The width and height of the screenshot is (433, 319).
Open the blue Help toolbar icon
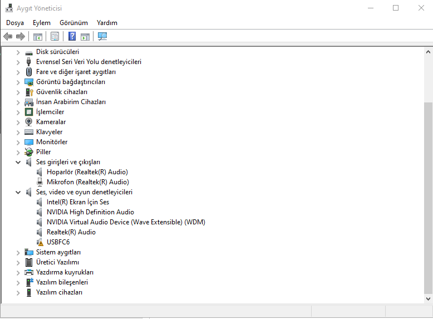72,36
